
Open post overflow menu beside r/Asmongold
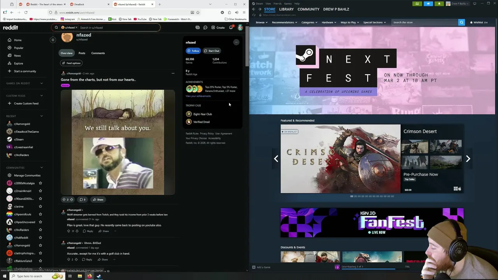tap(173, 73)
